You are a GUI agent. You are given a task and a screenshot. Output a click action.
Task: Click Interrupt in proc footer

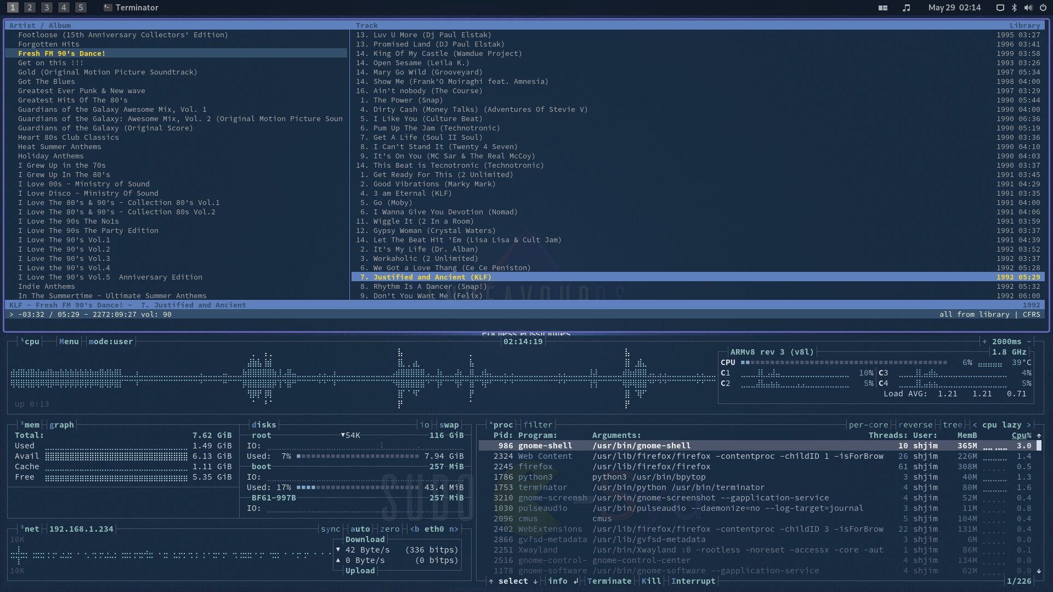pos(693,581)
